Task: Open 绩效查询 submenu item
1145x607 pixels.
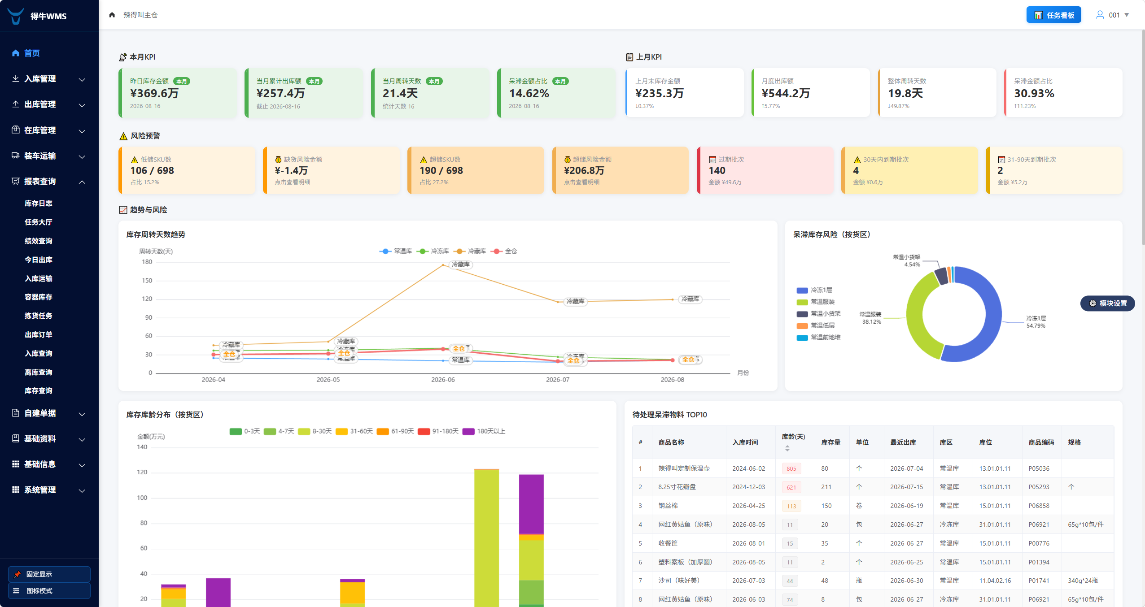Action: click(39, 241)
